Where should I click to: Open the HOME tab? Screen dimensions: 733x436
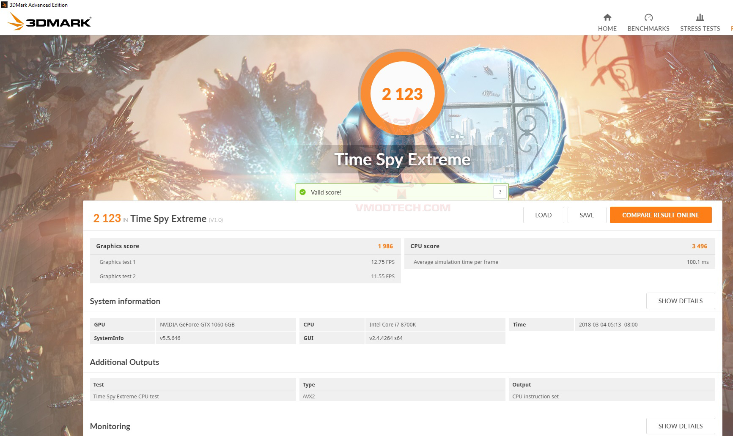pos(607,22)
